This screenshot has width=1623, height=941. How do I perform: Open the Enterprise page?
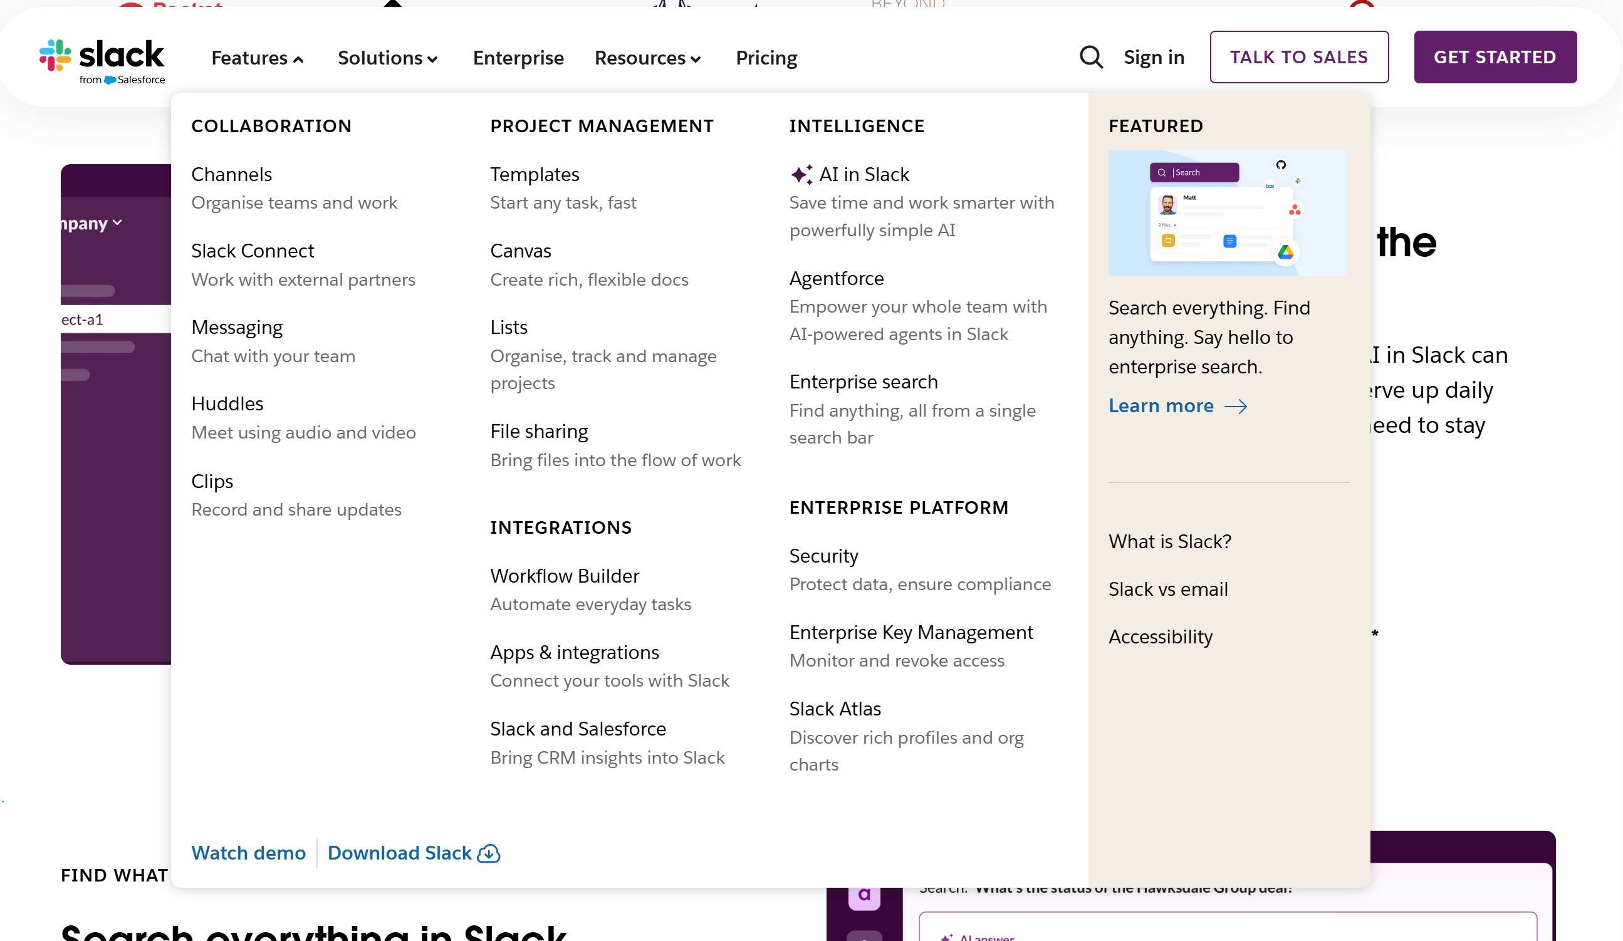coord(518,58)
